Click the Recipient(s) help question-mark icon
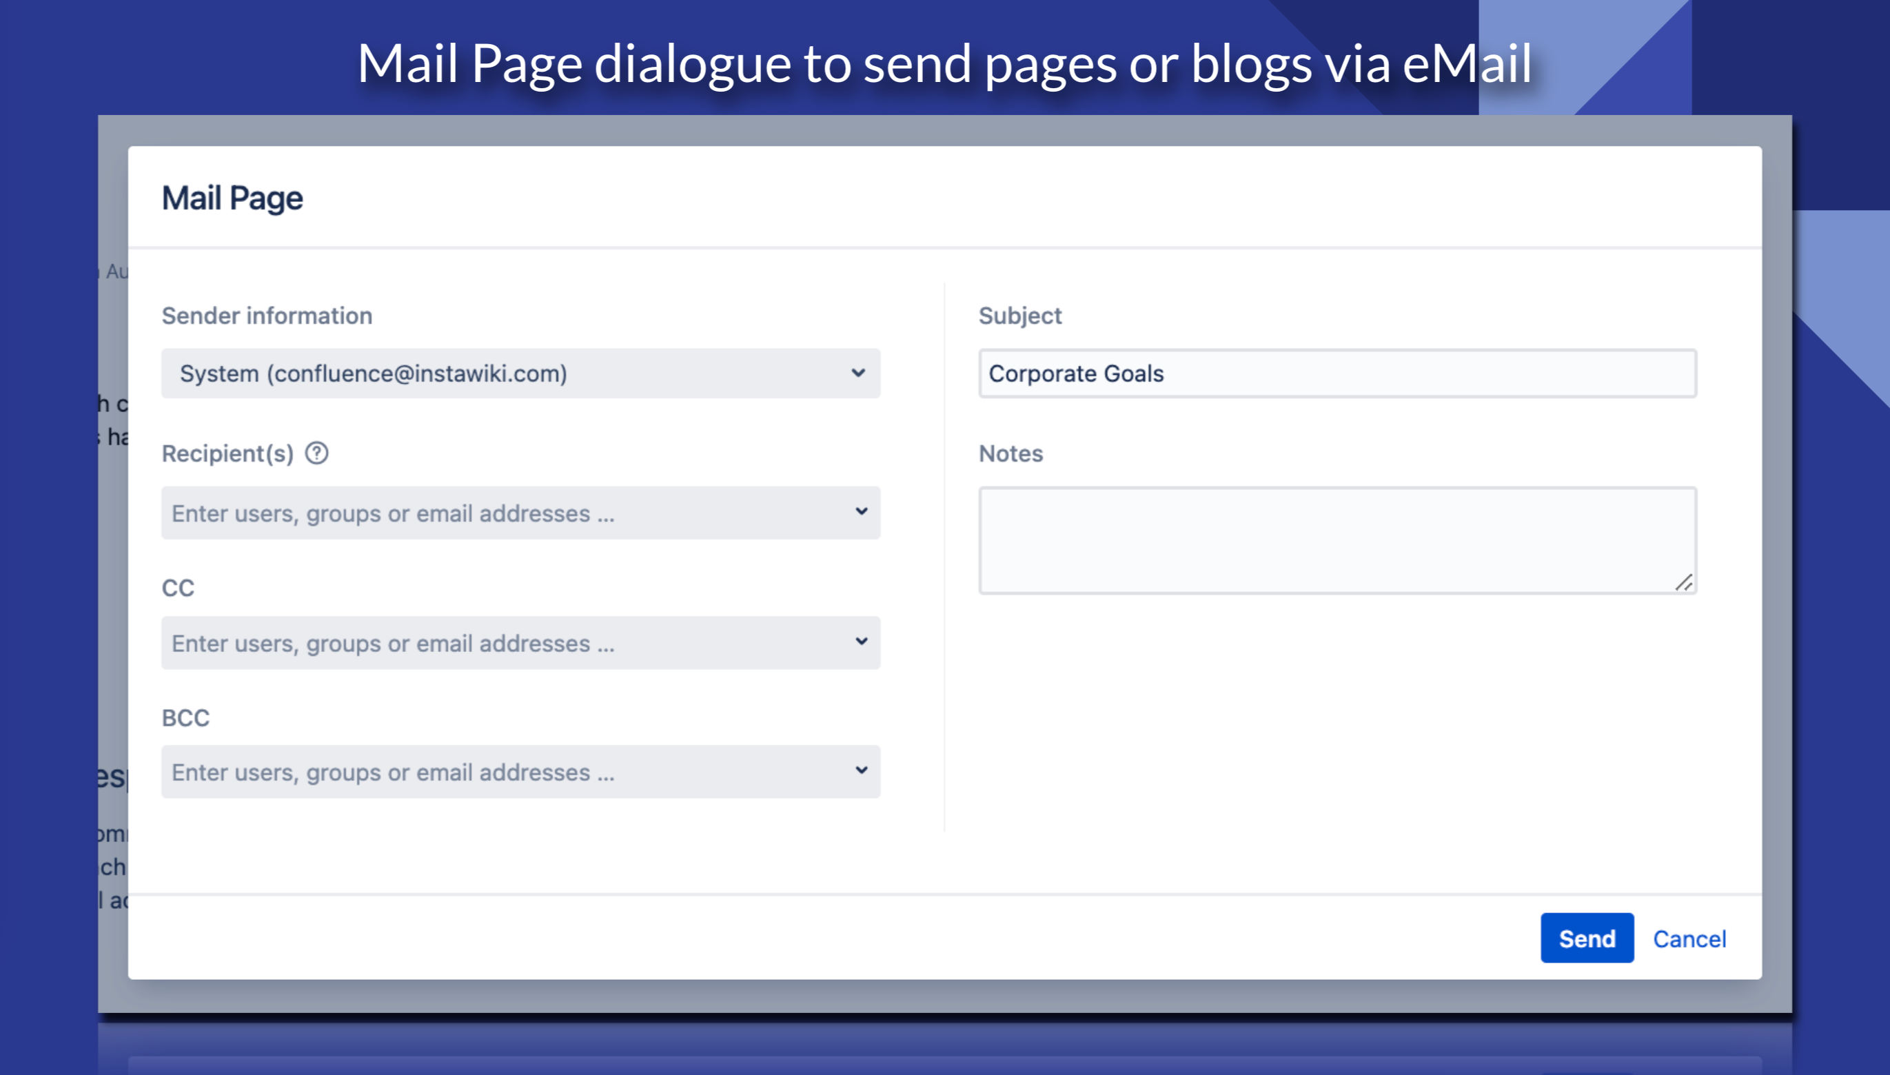This screenshot has width=1890, height=1075. click(316, 453)
